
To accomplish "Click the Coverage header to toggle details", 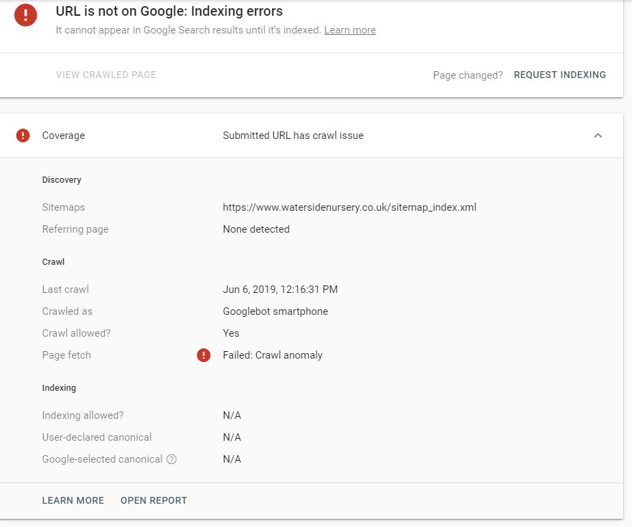I will pyautogui.click(x=64, y=136).
